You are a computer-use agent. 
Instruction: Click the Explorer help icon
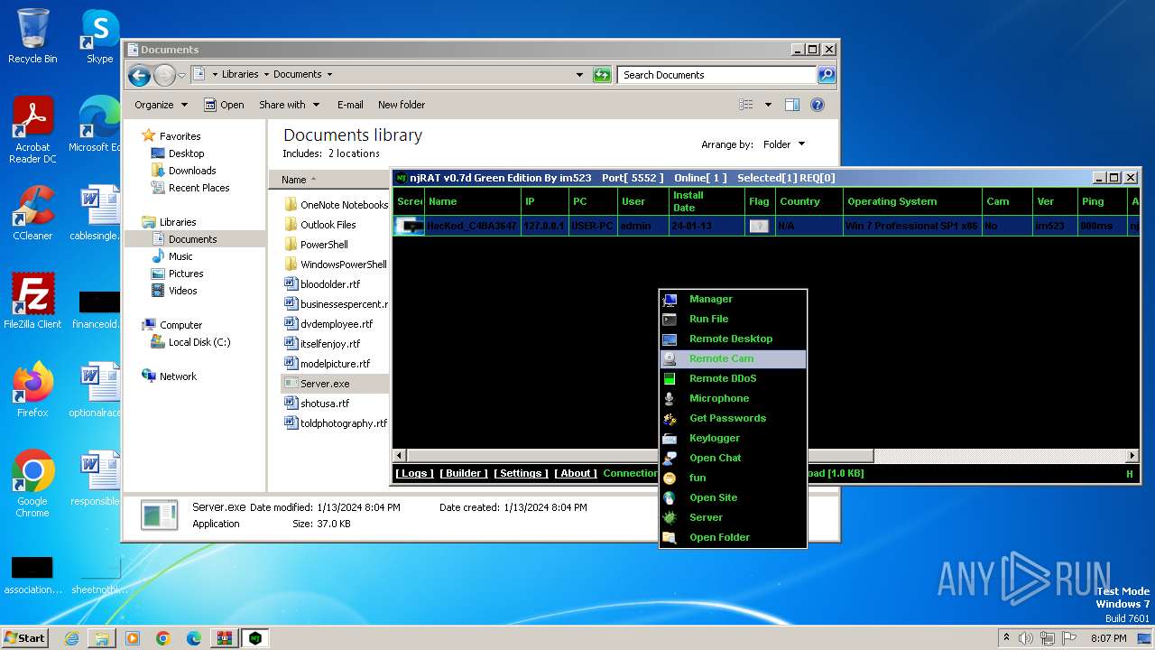(x=818, y=105)
